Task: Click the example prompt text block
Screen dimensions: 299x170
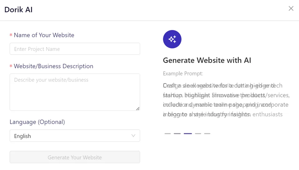Action: (226, 100)
